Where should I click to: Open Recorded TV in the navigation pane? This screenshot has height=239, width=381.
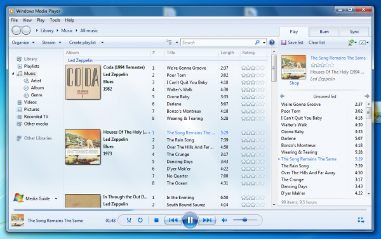[x=32, y=117]
